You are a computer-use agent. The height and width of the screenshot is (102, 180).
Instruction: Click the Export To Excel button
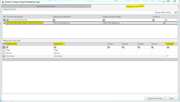click(155, 98)
